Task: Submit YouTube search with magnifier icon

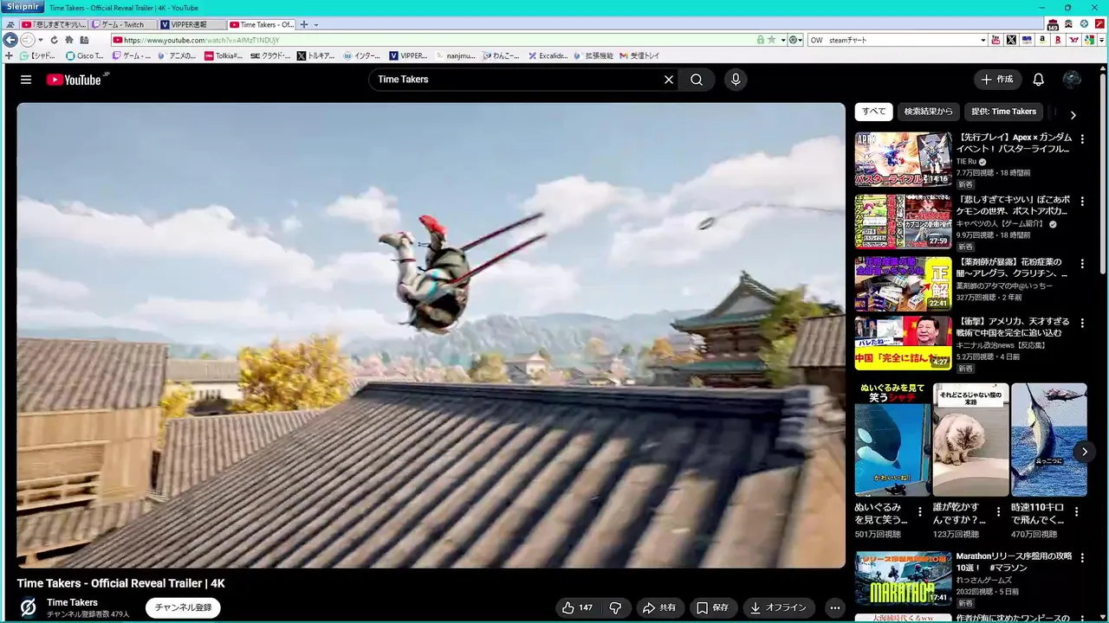Action: (x=697, y=80)
